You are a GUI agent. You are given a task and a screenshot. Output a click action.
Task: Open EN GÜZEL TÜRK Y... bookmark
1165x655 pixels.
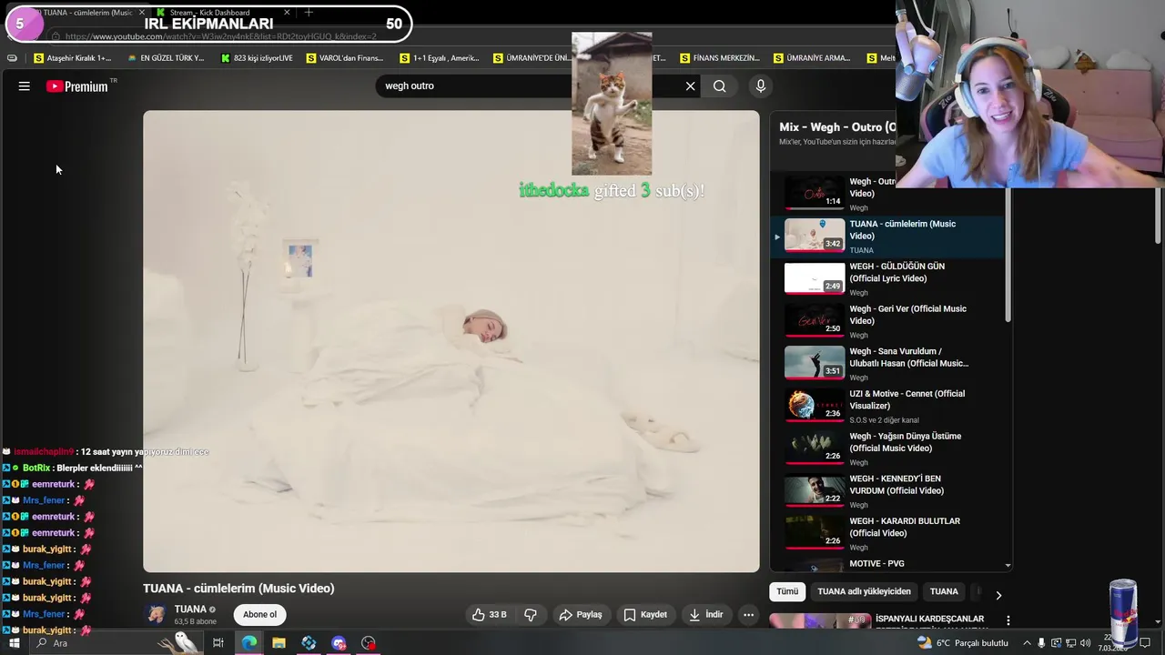tap(166, 58)
